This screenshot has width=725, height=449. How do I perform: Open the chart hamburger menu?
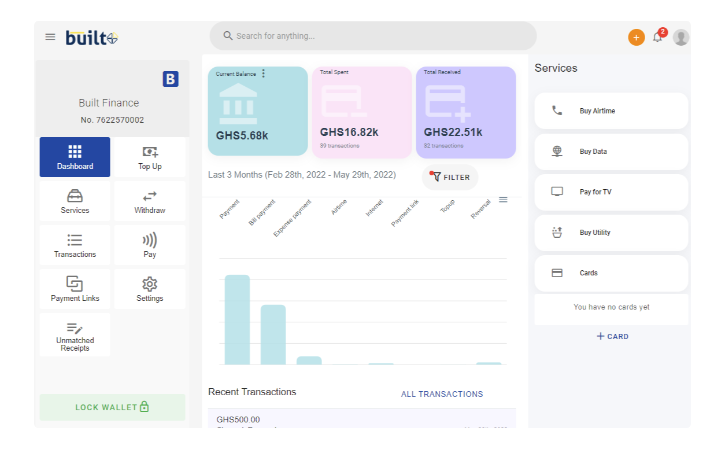point(503,200)
